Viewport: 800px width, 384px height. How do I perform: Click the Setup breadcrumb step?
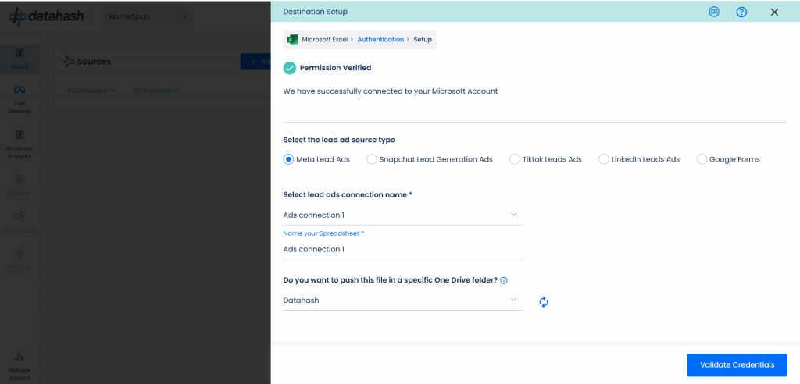(423, 39)
